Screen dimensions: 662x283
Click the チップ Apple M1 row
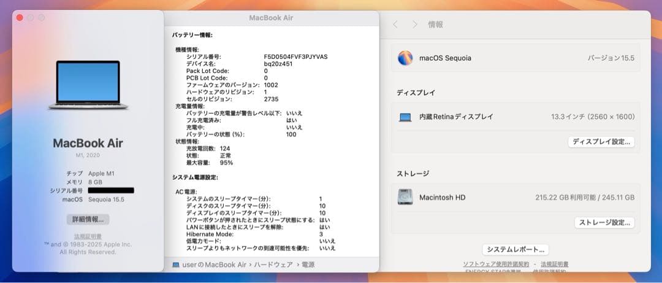90,174
